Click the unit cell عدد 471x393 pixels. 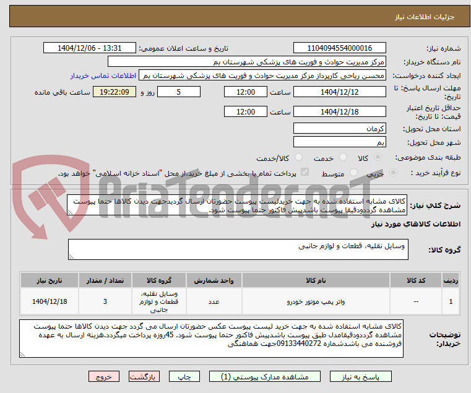pyautogui.click(x=214, y=301)
